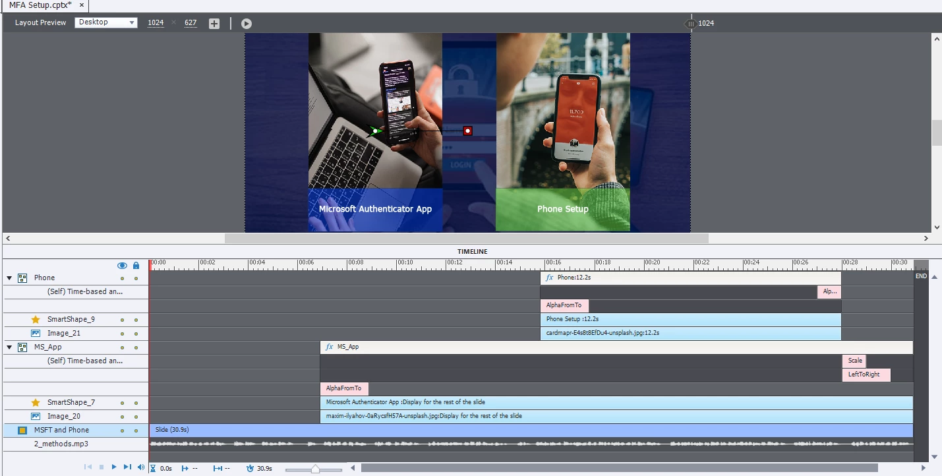Toggle visibility dot for Image_21
Viewport: 942px width, 476px height.
[122, 334]
